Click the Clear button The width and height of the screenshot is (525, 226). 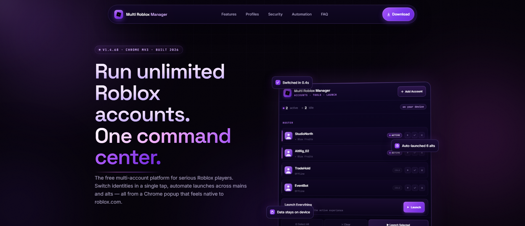[x=346, y=223]
